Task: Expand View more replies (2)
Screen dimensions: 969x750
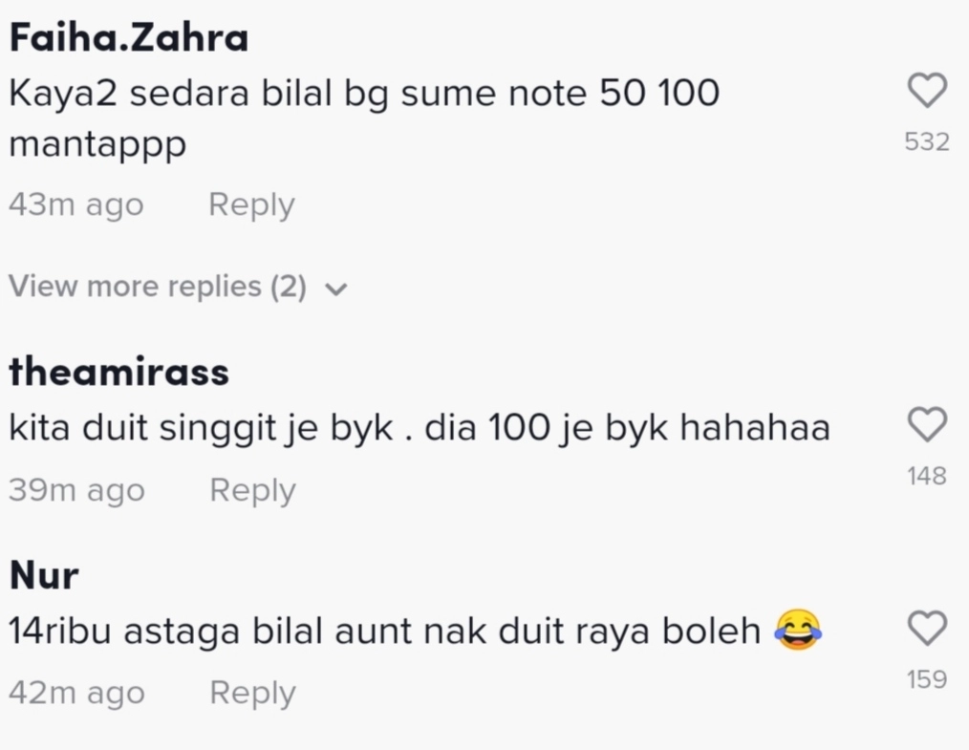Action: 178,287
